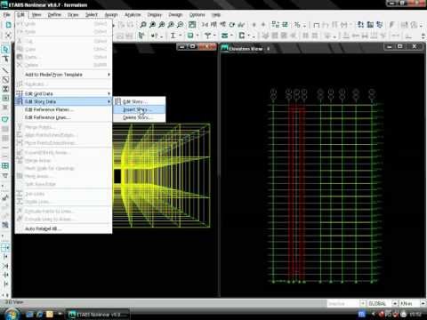
Task: Open the Help menu
Action: [216, 14]
